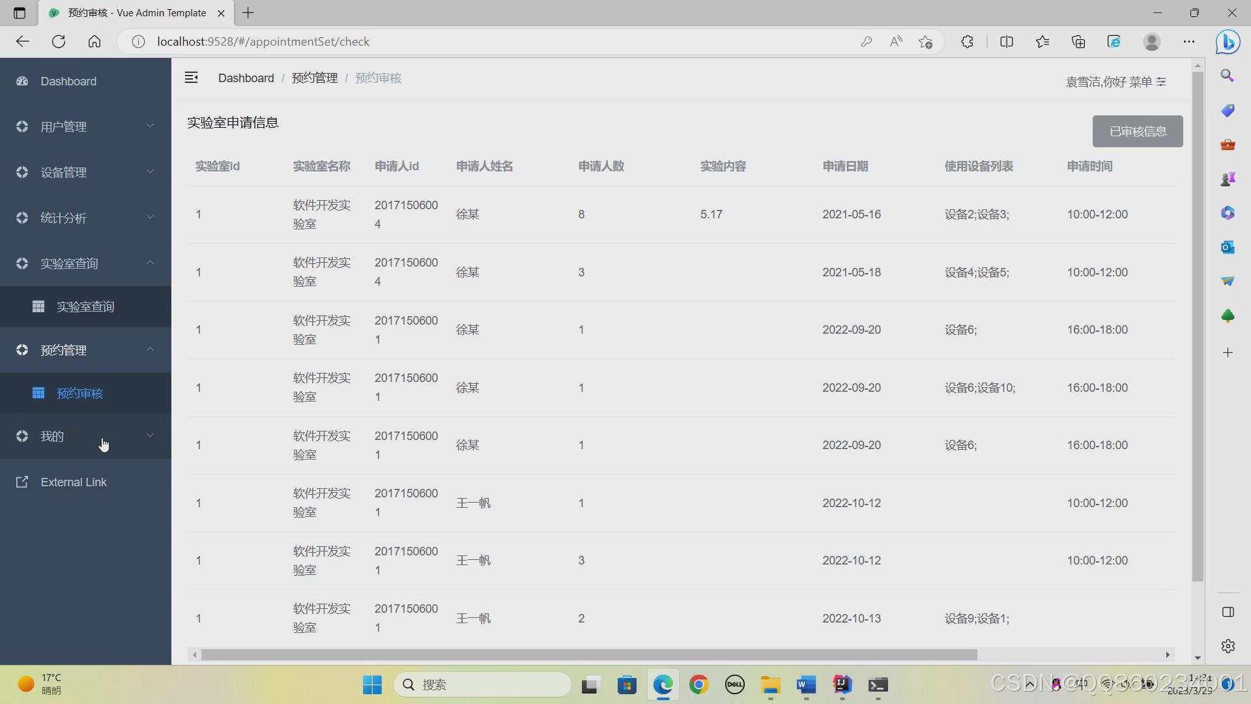The image size is (1251, 704).
Task: Click browser Extensions puzzle icon
Action: click(967, 42)
